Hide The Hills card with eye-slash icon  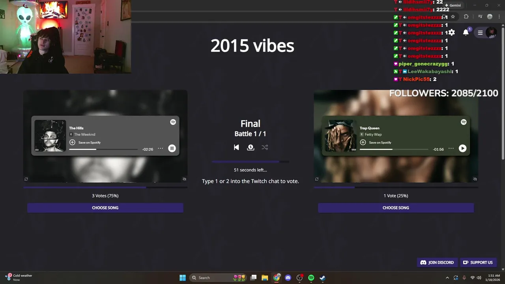tap(184, 179)
